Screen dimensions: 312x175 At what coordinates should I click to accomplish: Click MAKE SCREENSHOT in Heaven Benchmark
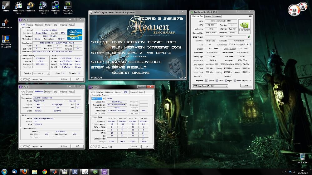point(136,62)
